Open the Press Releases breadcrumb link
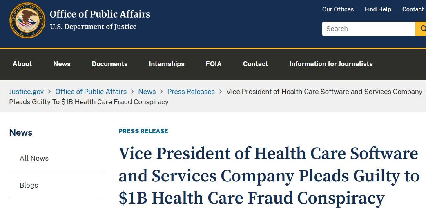 pos(191,92)
